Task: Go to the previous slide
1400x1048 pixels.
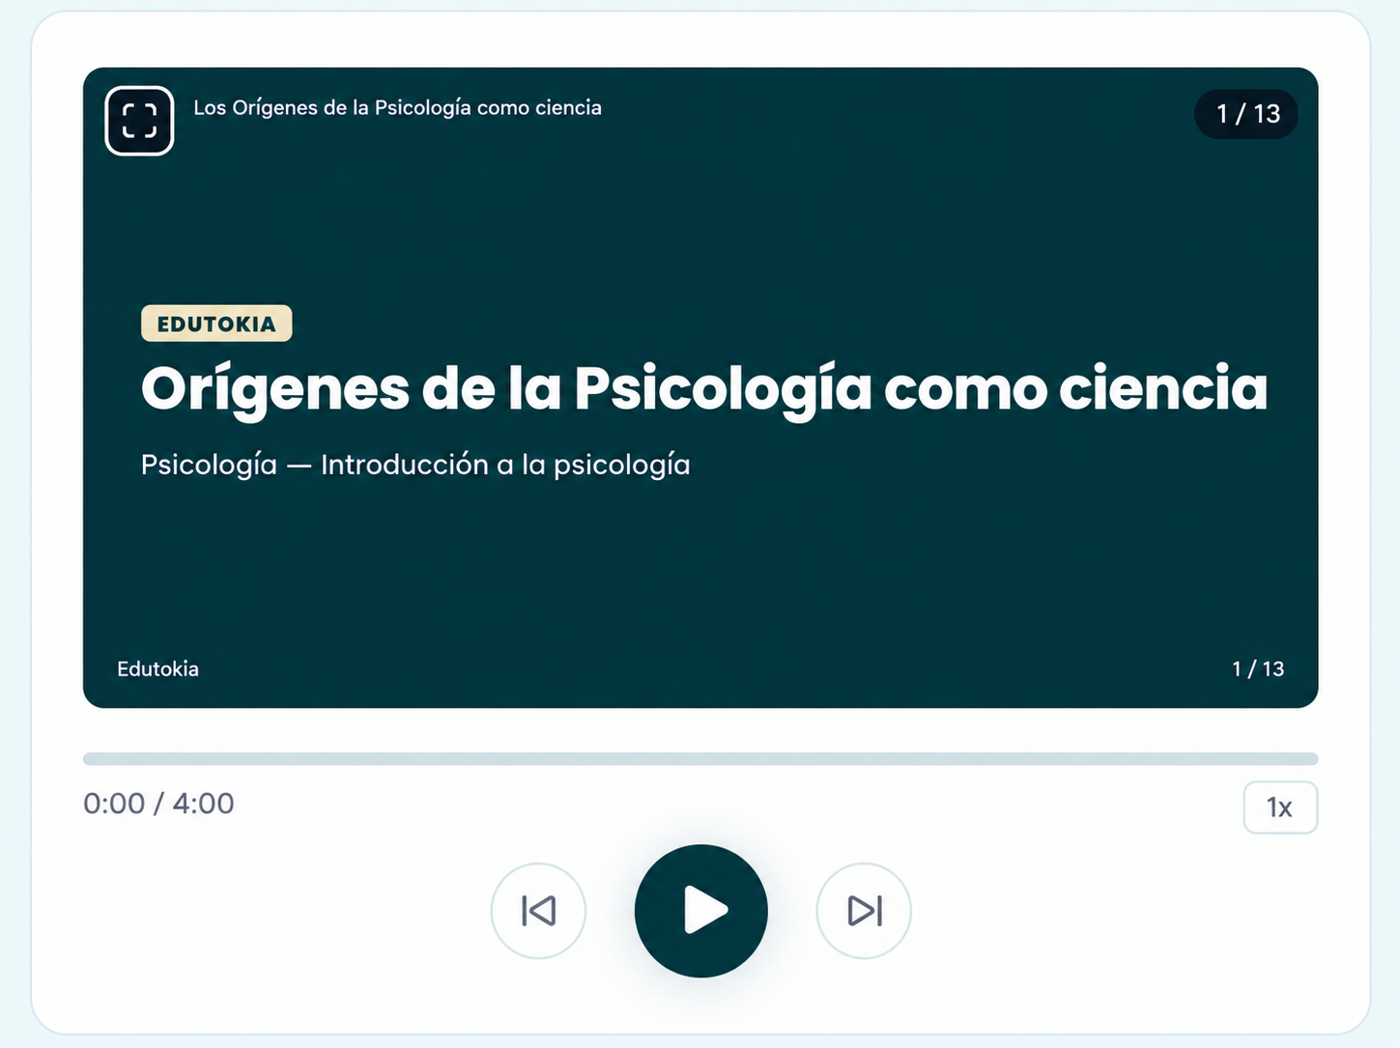Action: [x=538, y=911]
